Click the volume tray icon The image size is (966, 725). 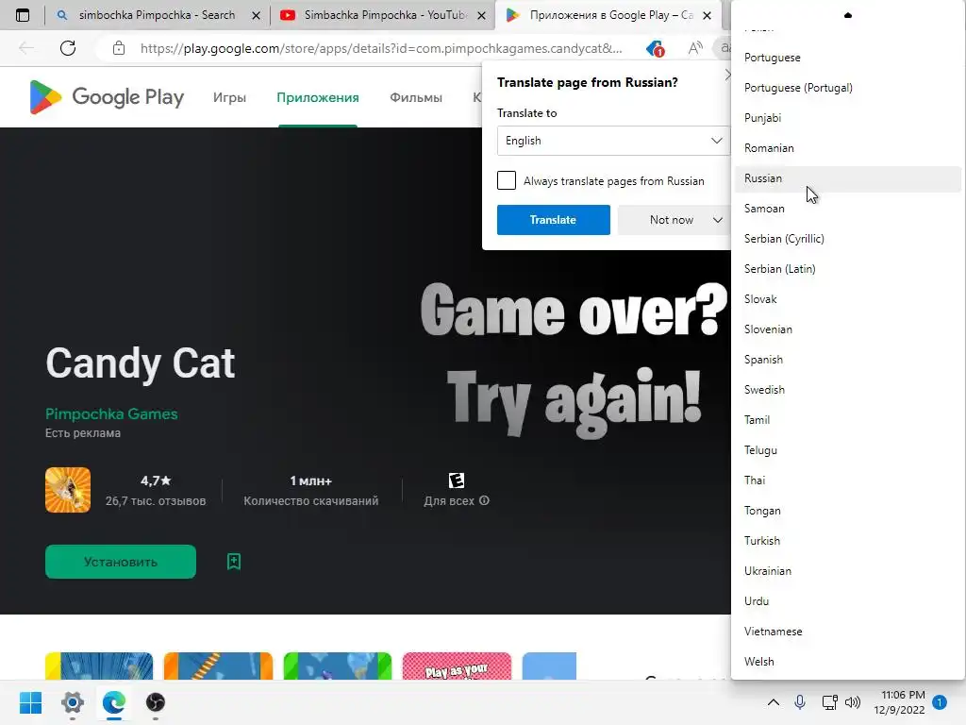[853, 702]
